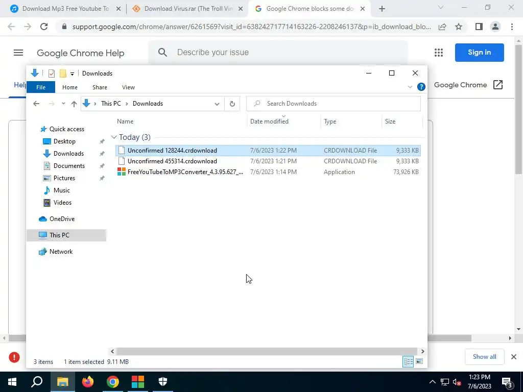The image size is (523, 392).
Task: Select Pictures in navigation pane
Action: (x=64, y=178)
